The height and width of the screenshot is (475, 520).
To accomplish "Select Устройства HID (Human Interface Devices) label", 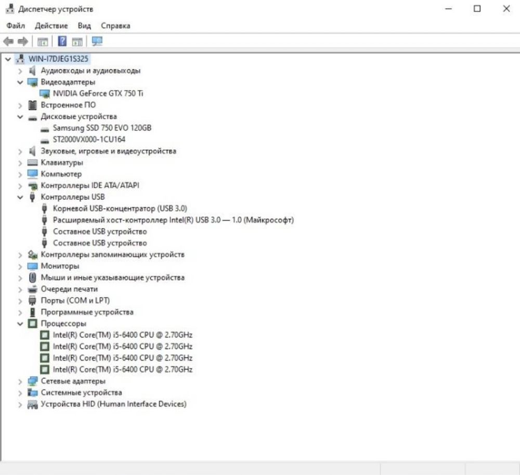I will coord(114,404).
